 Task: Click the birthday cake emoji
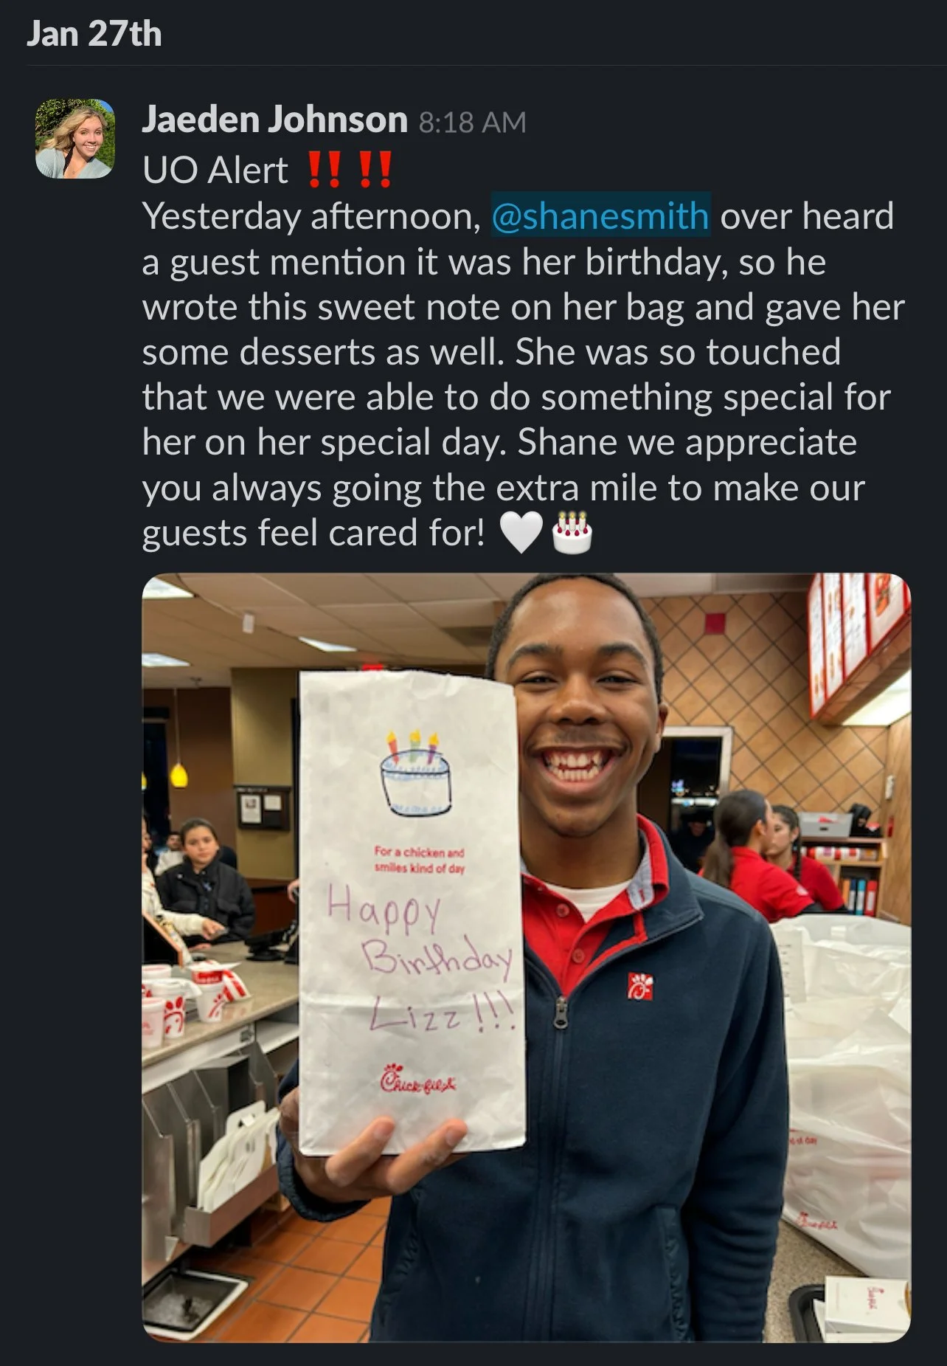572,532
